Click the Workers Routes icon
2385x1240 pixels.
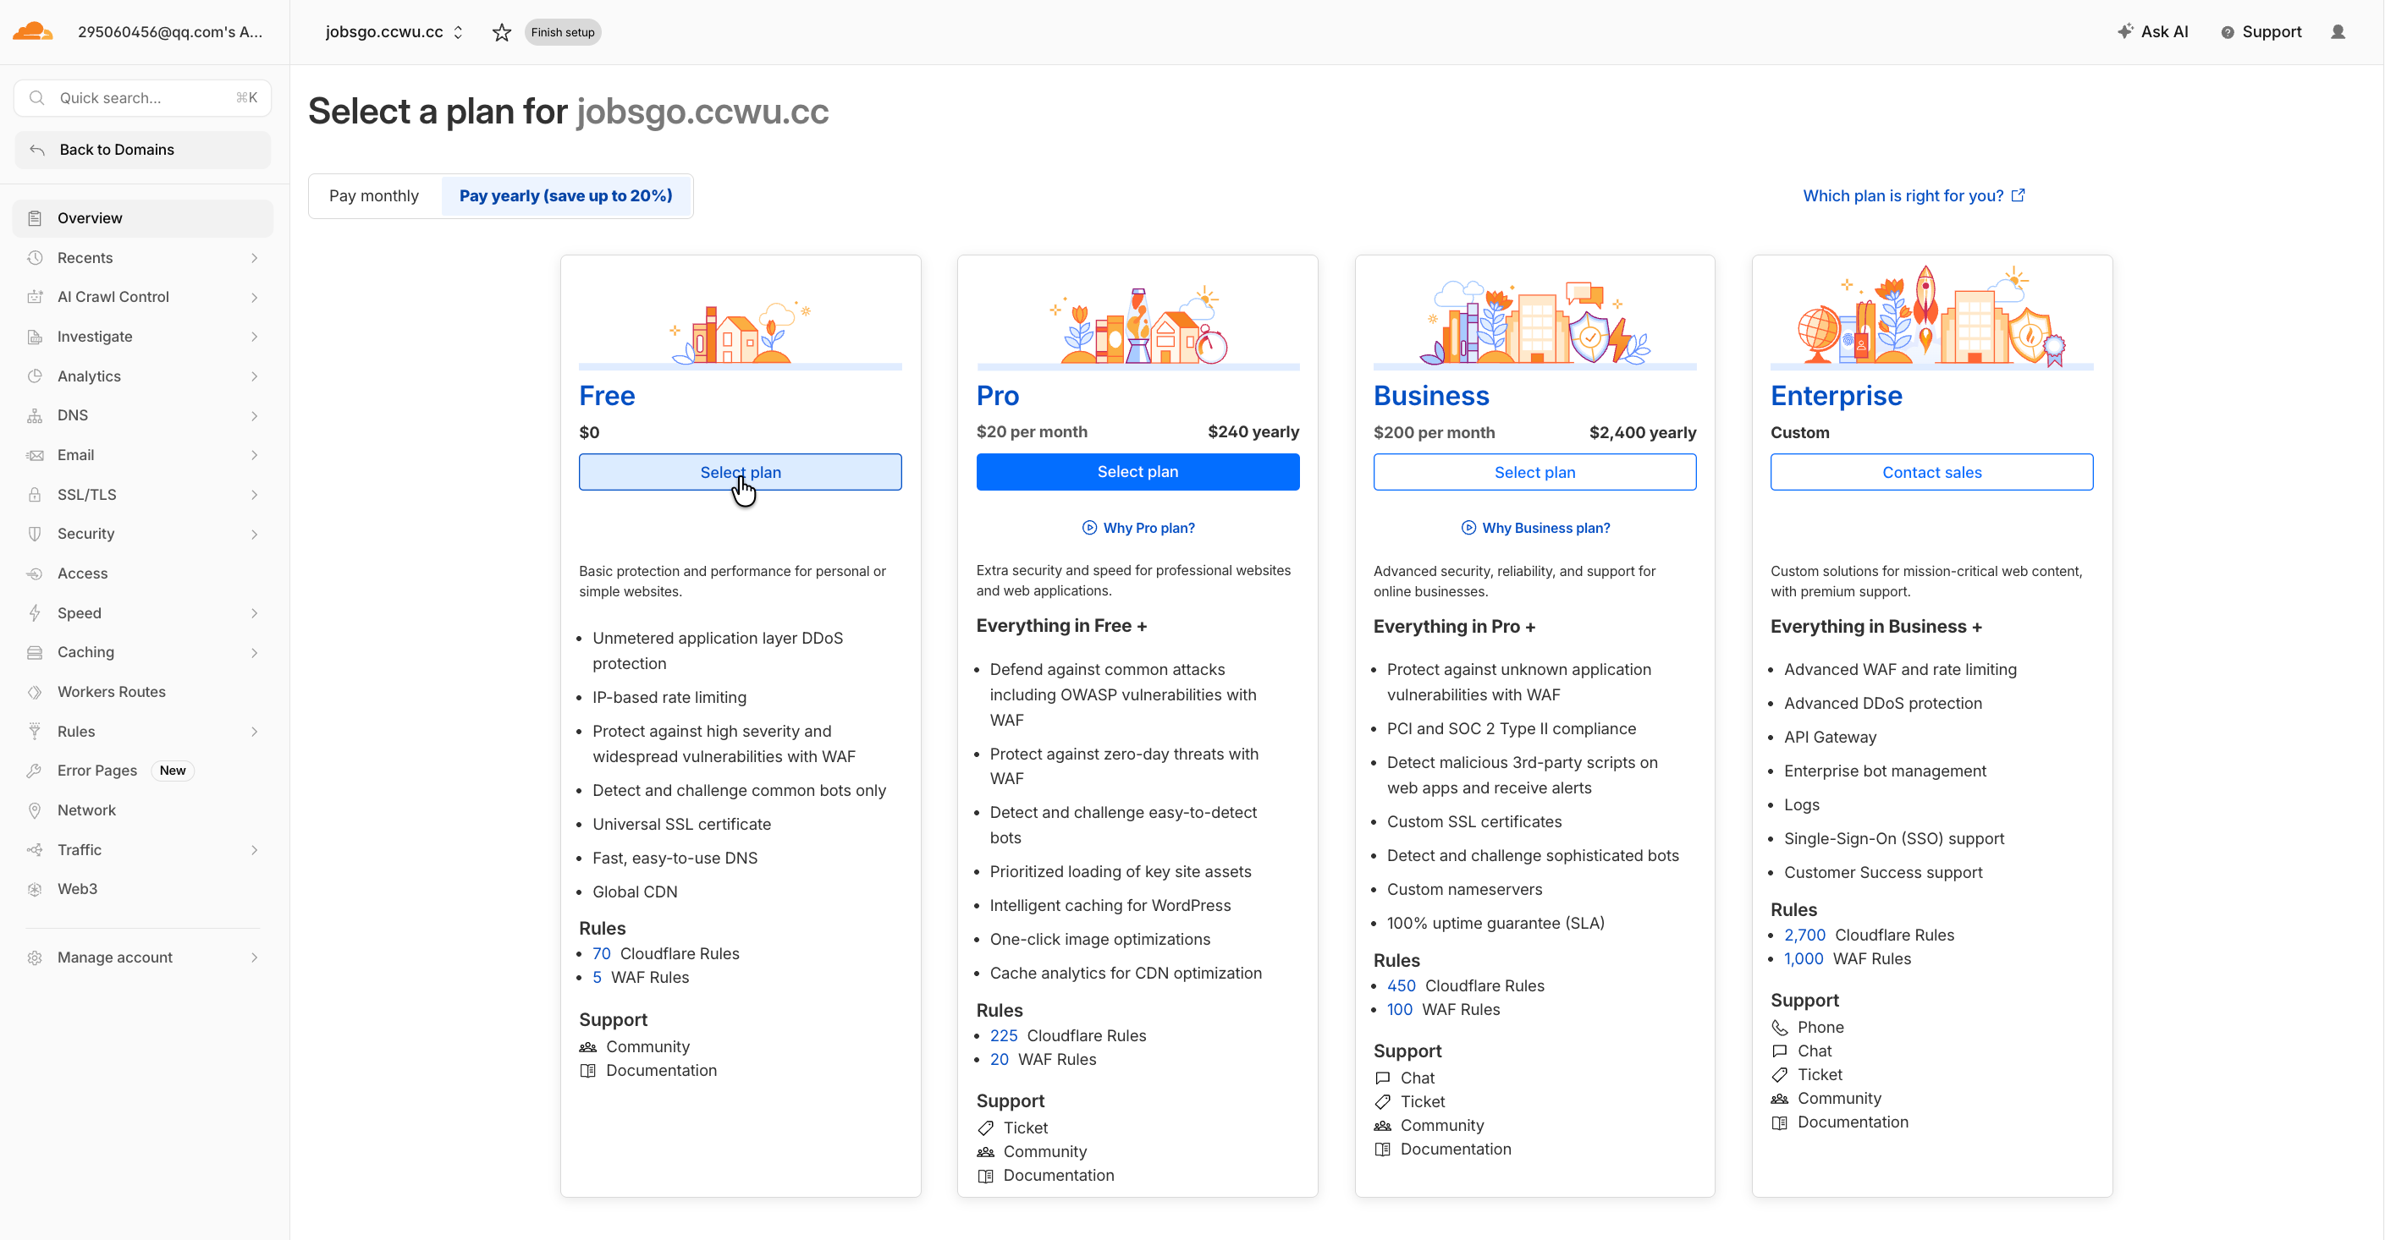point(36,692)
